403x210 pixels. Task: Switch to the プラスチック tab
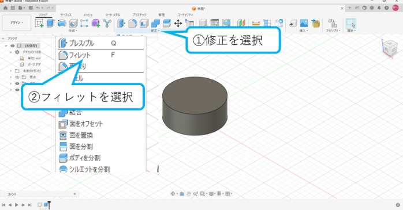coord(139,15)
